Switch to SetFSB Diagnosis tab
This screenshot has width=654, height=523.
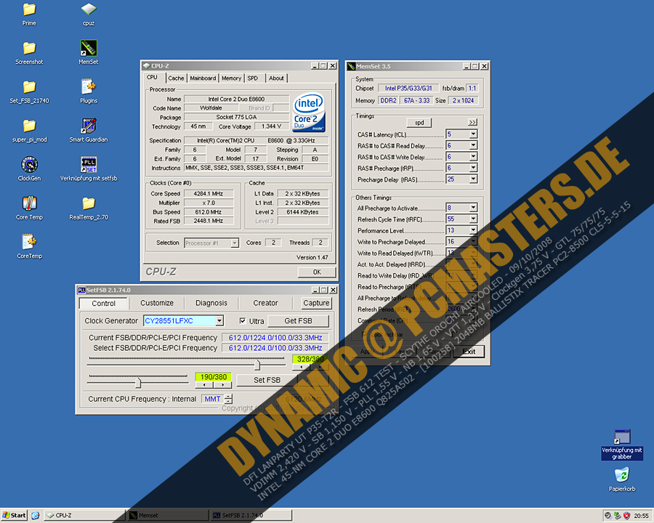(x=211, y=303)
